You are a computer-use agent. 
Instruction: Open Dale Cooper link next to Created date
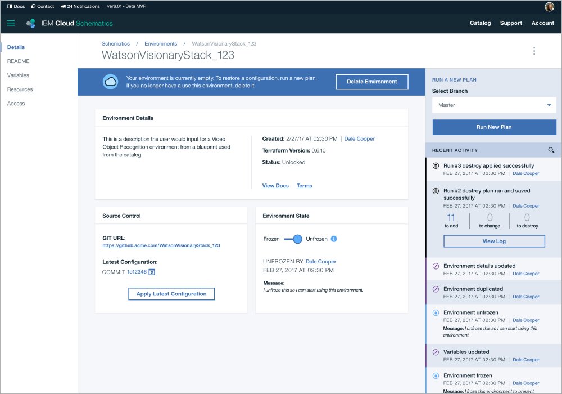pyautogui.click(x=359, y=139)
